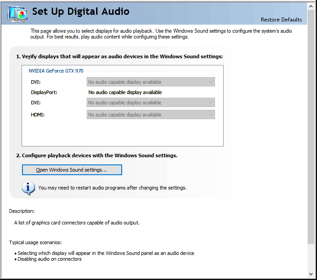The image size is (317, 280).
Task: Open Windows Sound settings button
Action: [72, 170]
